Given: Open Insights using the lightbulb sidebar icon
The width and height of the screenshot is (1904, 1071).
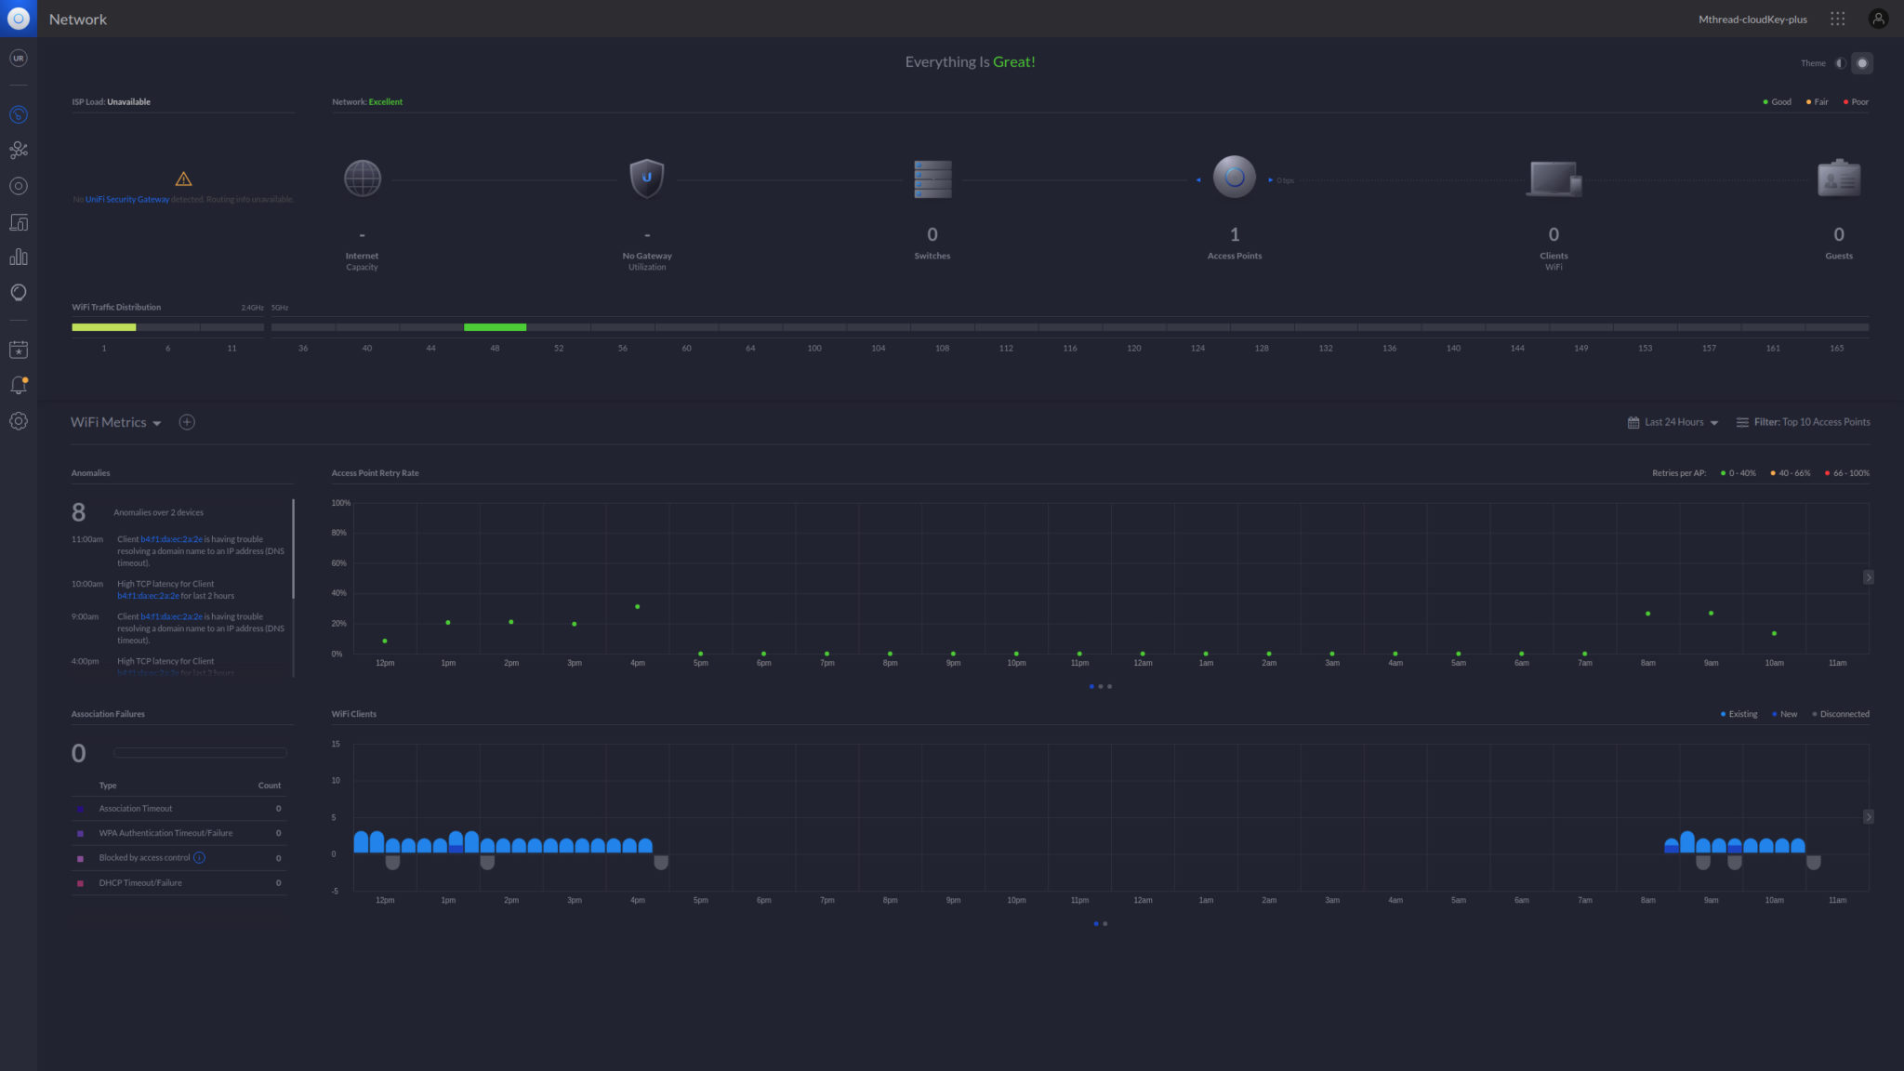Looking at the screenshot, I should [x=19, y=292].
